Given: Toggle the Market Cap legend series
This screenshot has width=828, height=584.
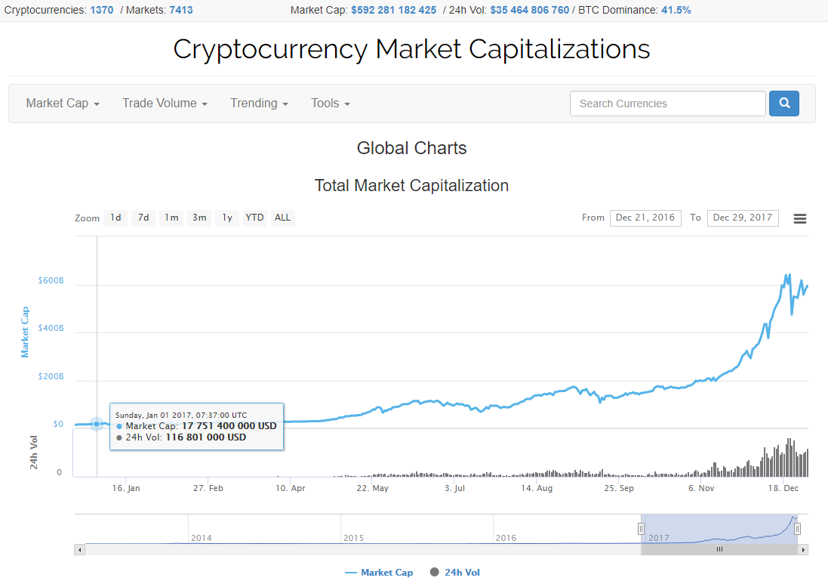Looking at the screenshot, I should pos(379,573).
